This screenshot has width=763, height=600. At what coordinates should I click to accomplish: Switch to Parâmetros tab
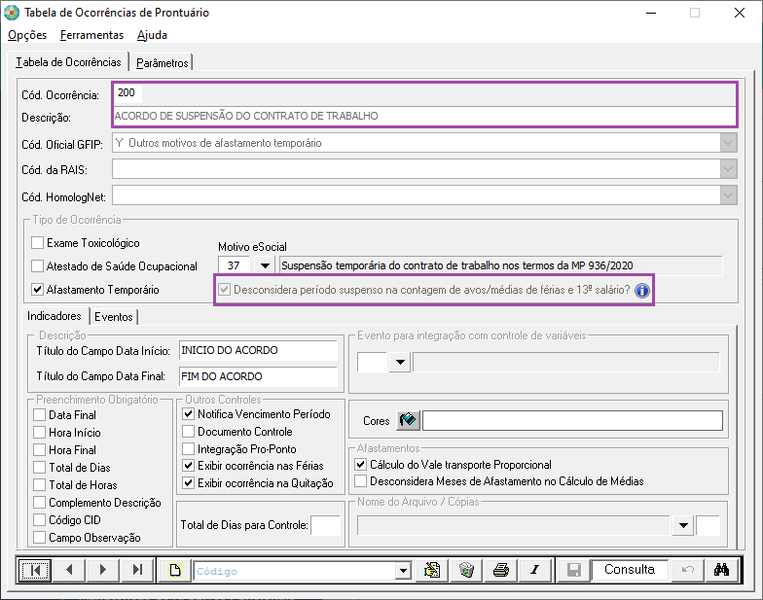pos(162,62)
